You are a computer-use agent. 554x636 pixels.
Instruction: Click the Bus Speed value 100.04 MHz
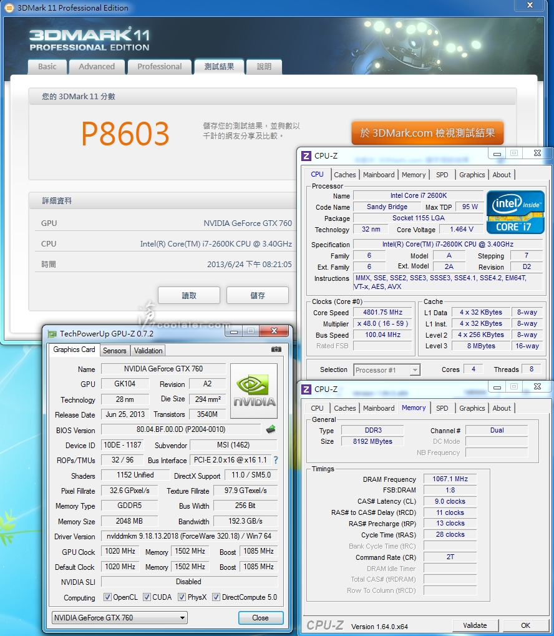pyautogui.click(x=382, y=335)
